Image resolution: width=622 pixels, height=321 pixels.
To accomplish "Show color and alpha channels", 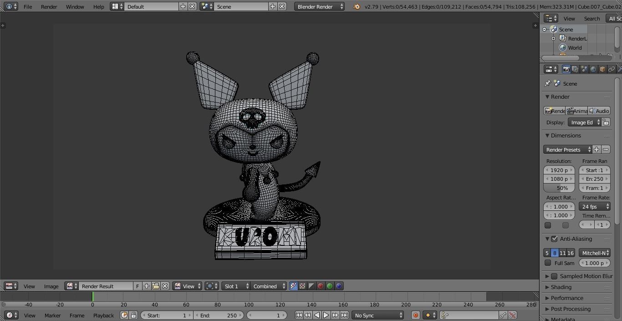I will 294,286.
